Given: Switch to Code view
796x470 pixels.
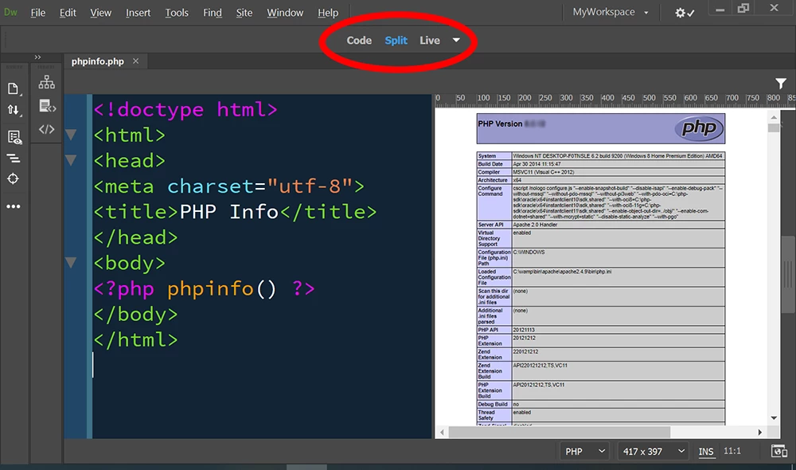Looking at the screenshot, I should coord(359,40).
